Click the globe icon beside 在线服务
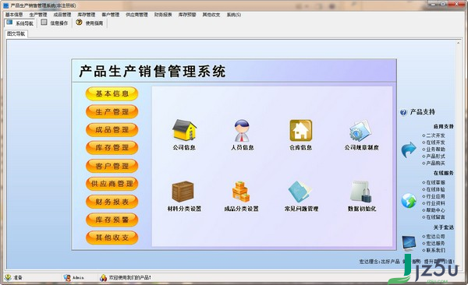Viewport: 468px width, 285px height. coord(409,201)
